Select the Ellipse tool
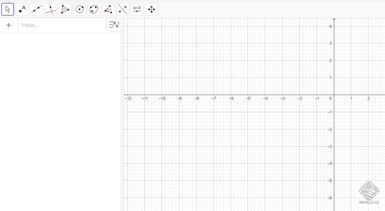The image size is (385, 211). [94, 9]
